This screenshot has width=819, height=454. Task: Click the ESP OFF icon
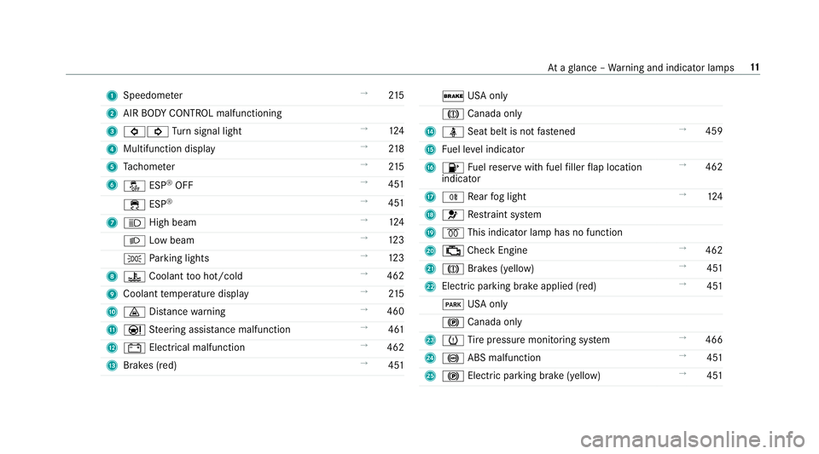coord(129,186)
